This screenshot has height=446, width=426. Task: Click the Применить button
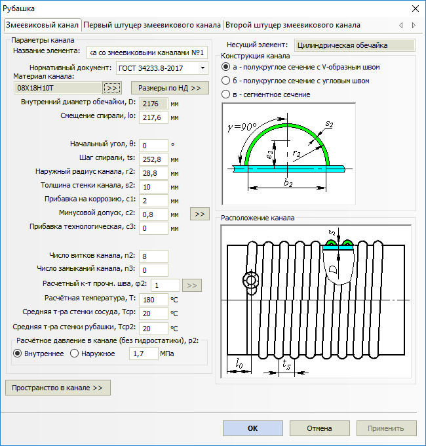(x=386, y=428)
